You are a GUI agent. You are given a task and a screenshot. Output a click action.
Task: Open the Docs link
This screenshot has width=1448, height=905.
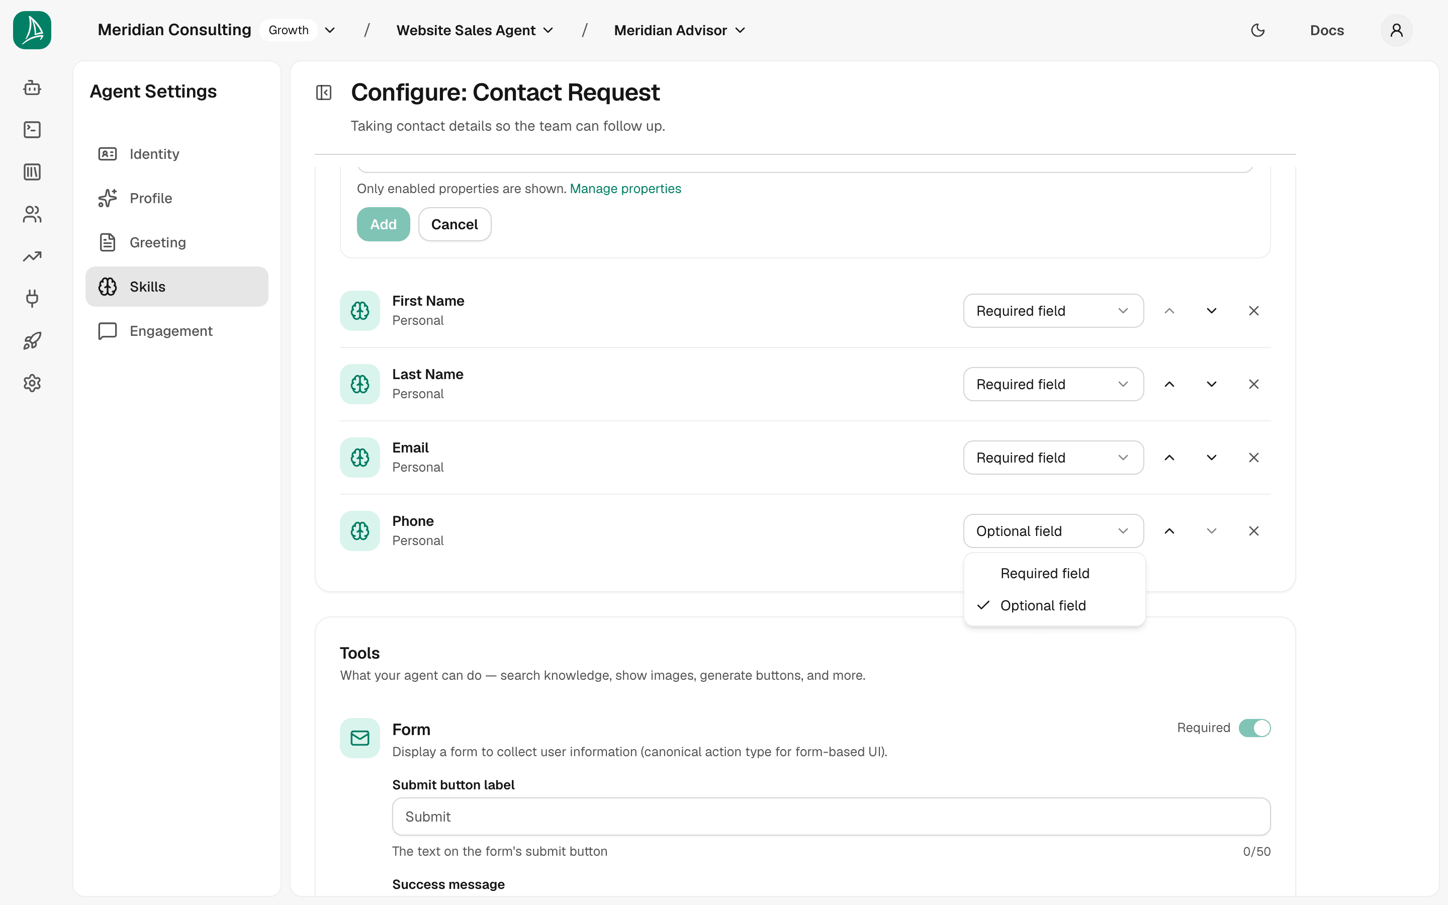[x=1326, y=30]
